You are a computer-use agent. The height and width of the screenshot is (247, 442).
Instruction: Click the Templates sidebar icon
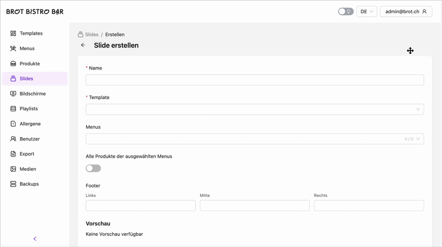pos(13,34)
